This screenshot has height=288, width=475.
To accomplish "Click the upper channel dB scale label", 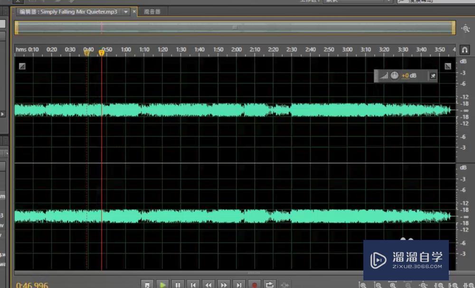I will [463, 61].
